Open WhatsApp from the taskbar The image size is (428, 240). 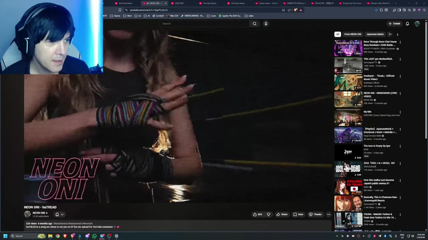coord(94,236)
